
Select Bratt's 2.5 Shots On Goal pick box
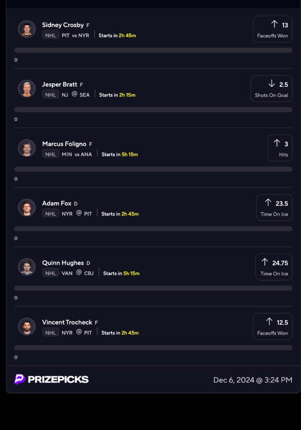click(271, 89)
